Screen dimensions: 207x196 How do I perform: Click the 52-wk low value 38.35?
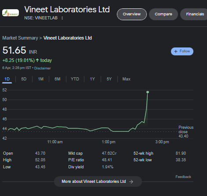[x=181, y=160]
